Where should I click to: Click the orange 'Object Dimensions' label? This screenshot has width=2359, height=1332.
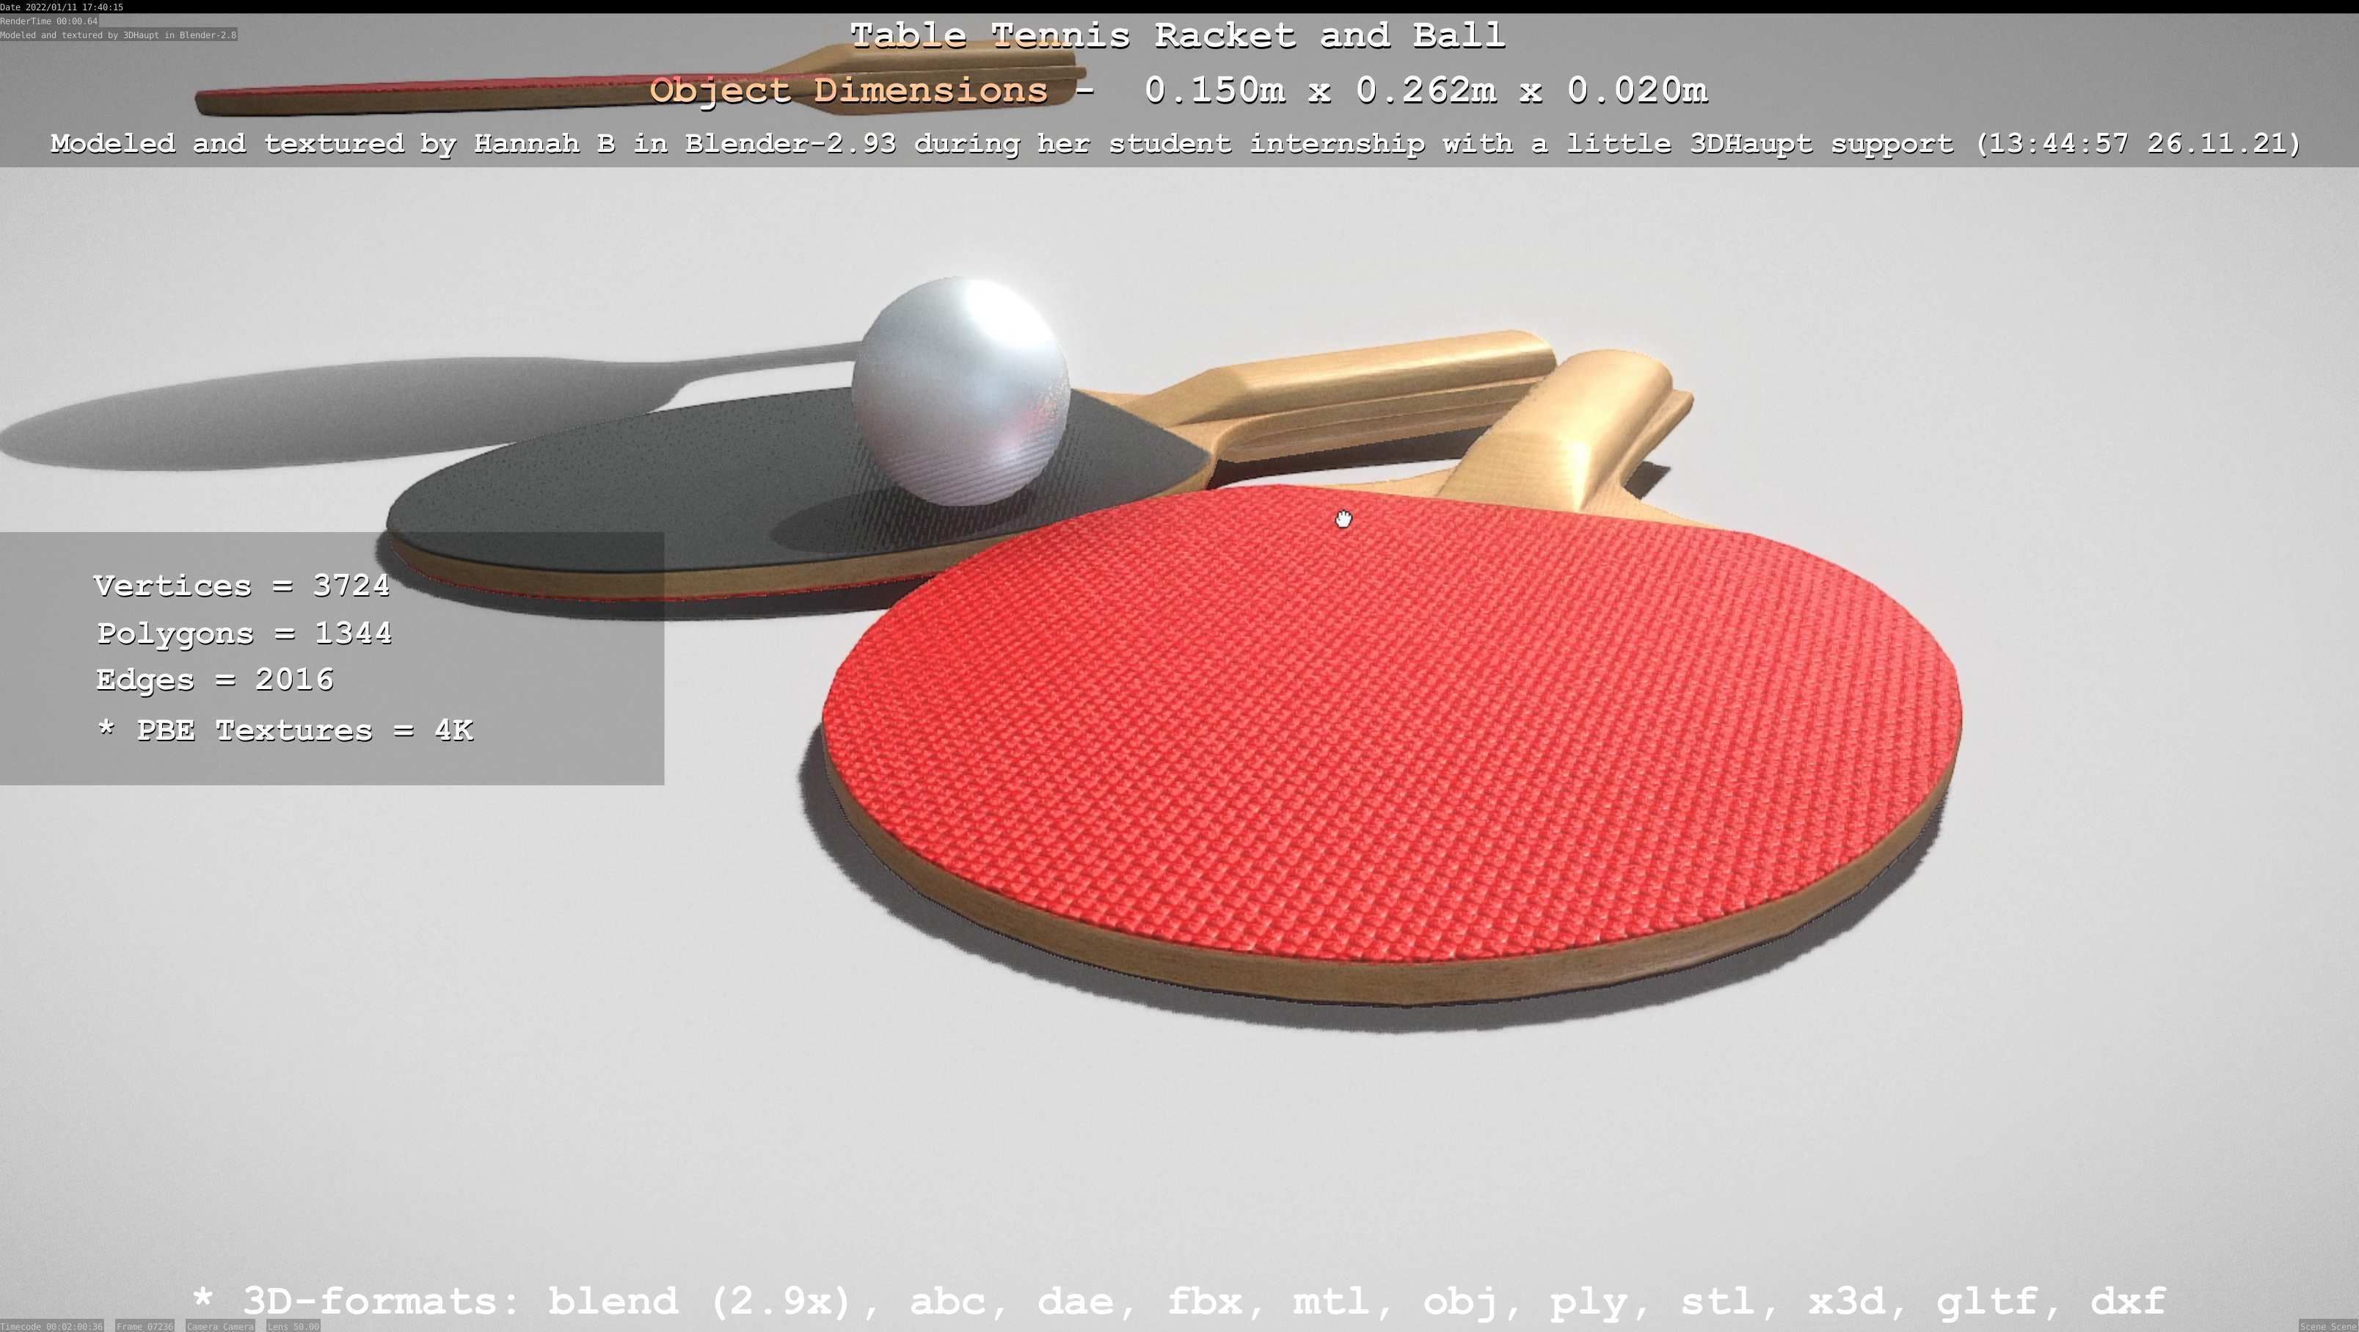coord(849,90)
